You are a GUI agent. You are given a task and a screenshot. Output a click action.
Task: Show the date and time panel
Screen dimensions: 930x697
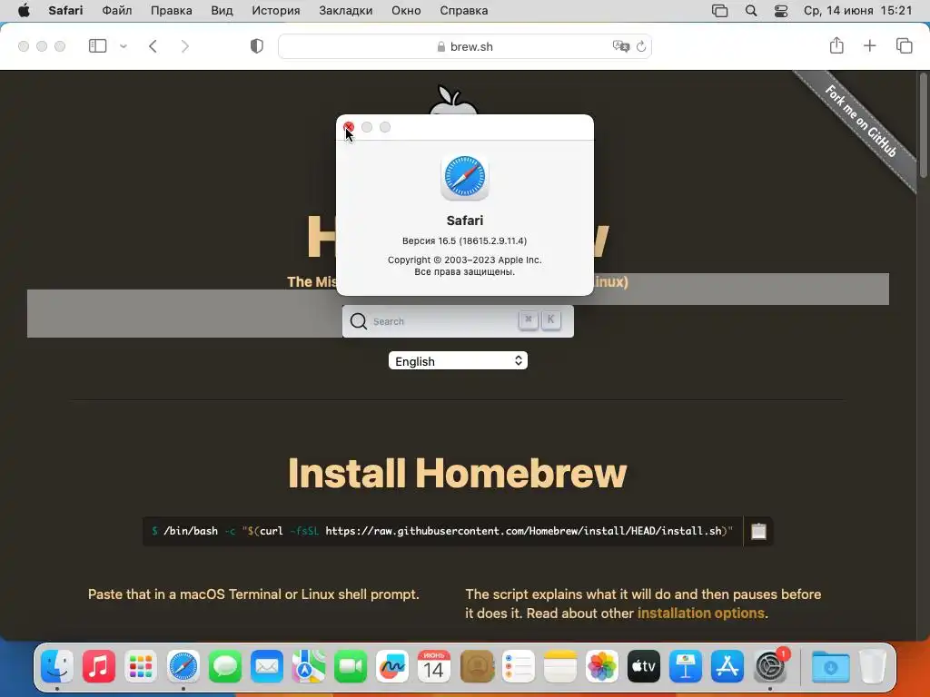coord(857,11)
